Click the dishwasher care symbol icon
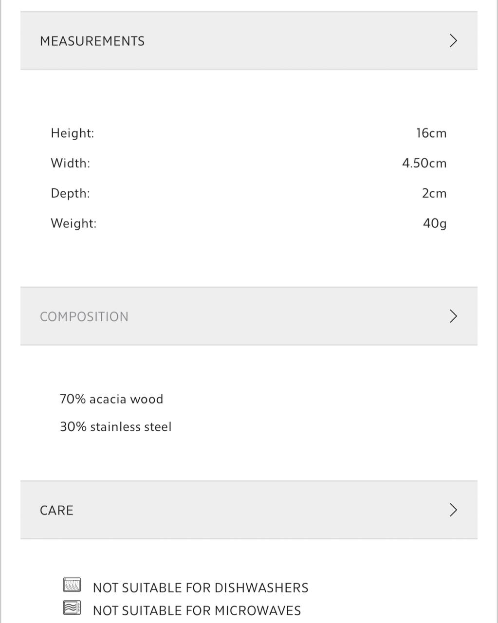Viewport: 498px width, 623px height. 72,585
